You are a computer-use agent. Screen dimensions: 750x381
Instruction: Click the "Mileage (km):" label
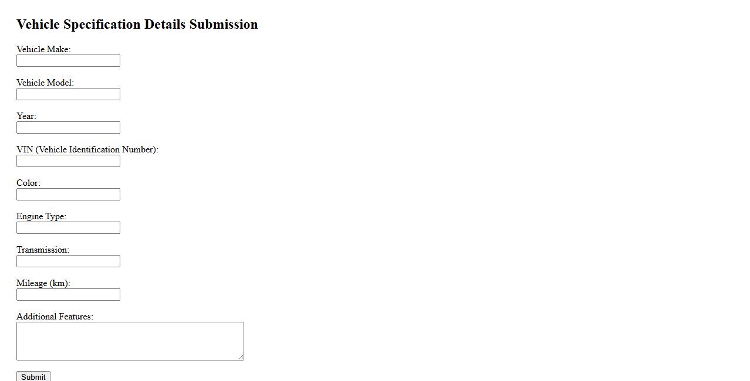(x=43, y=283)
